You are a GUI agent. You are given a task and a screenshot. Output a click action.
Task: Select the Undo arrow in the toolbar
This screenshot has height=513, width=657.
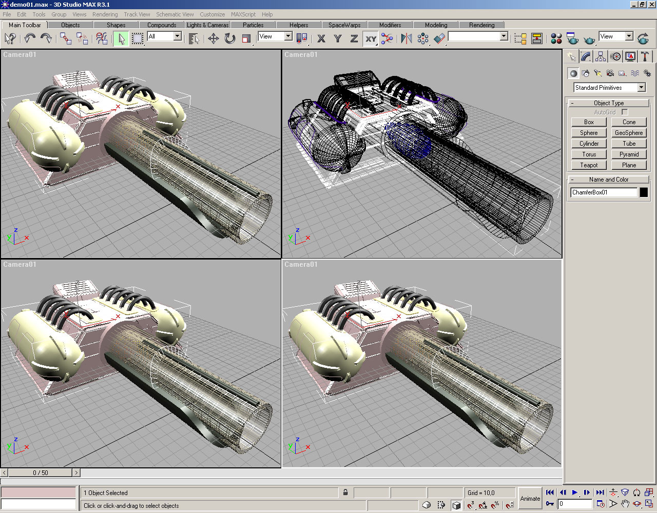(x=30, y=38)
